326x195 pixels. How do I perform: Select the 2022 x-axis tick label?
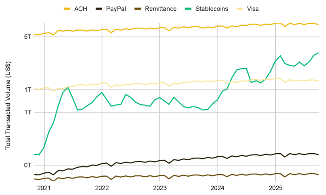coord(102,188)
